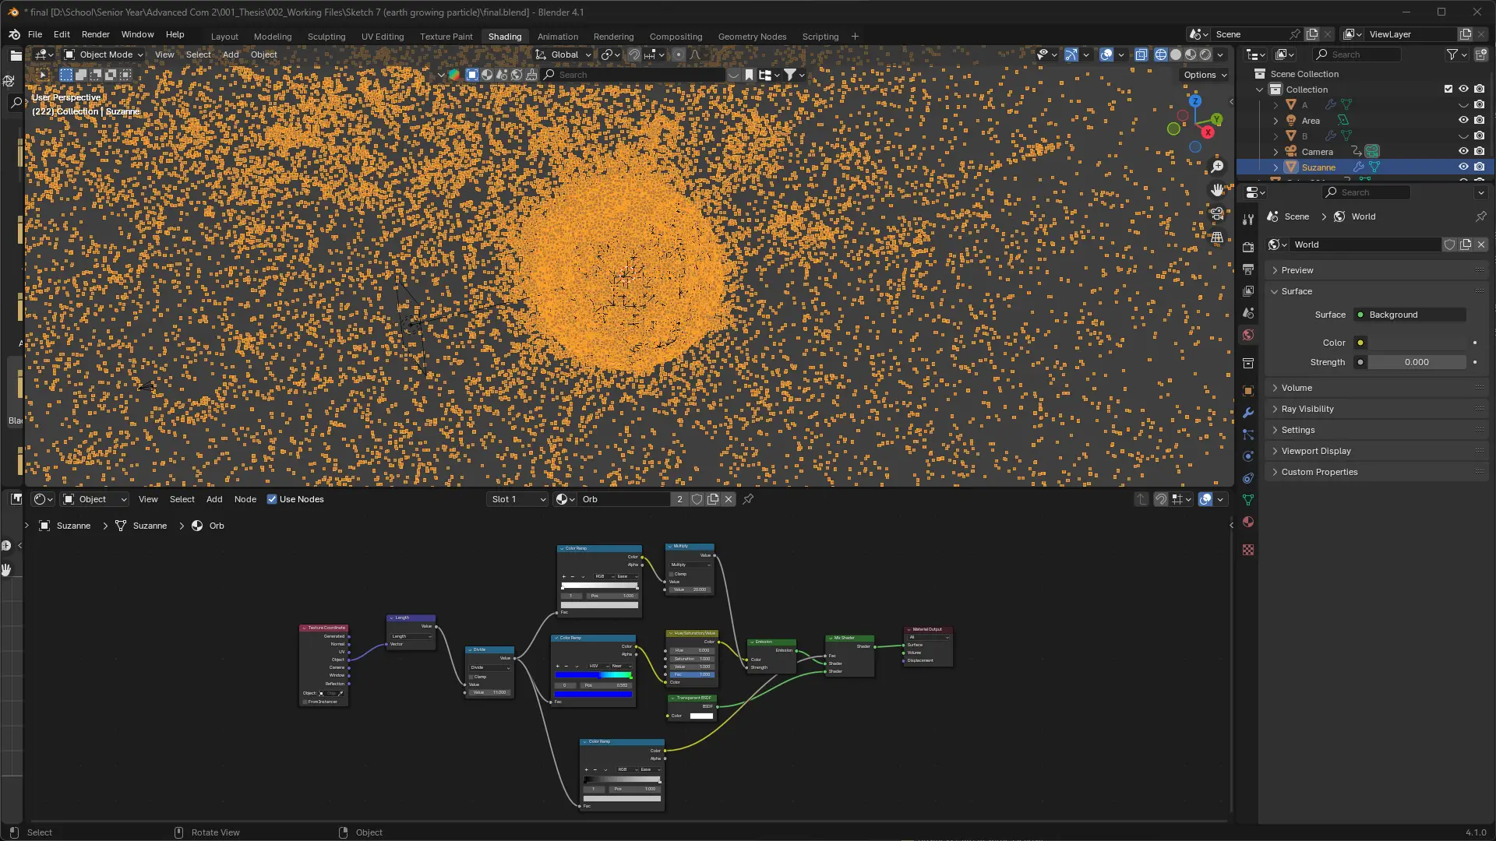The image size is (1496, 841).
Task: Click the viewport zoom magnifier gizmo
Action: tap(1217, 167)
